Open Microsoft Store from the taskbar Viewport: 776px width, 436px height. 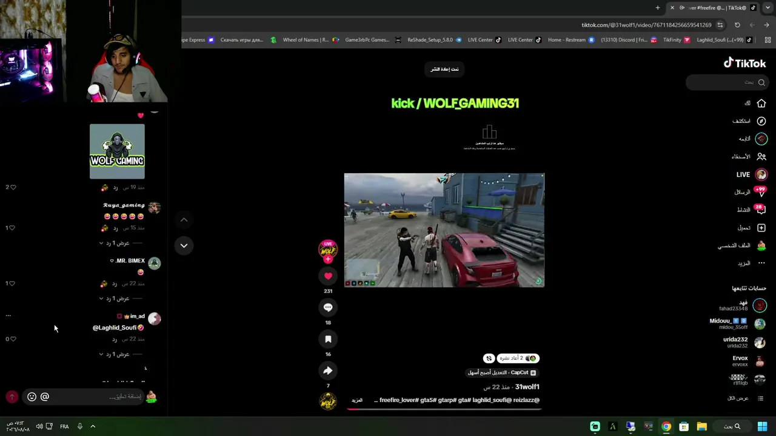pyautogui.click(x=684, y=426)
